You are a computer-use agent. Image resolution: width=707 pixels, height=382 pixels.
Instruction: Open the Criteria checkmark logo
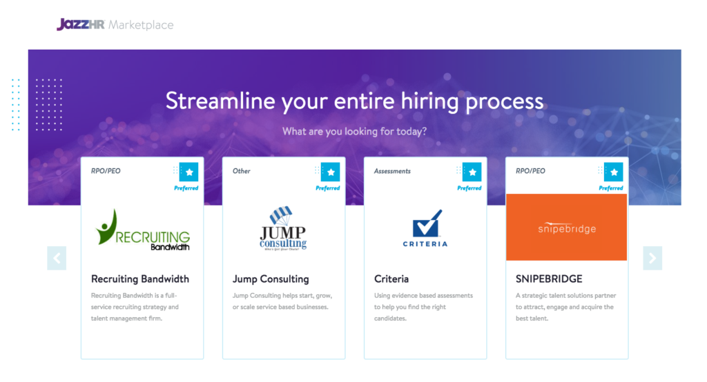click(x=425, y=228)
